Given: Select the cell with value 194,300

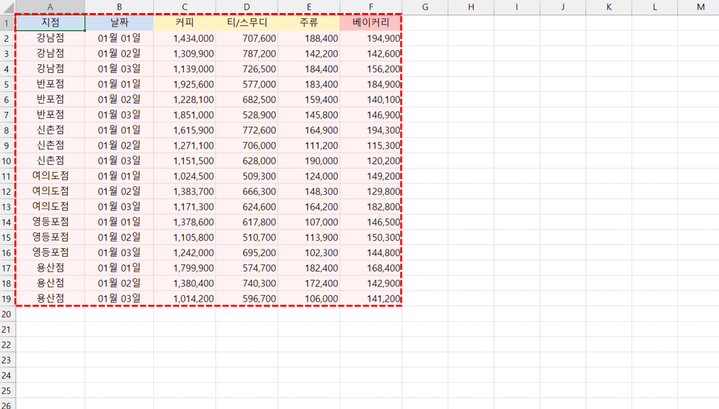Looking at the screenshot, I should click(x=370, y=130).
